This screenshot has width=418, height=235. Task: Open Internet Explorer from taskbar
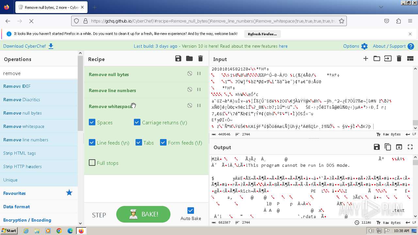(26, 231)
